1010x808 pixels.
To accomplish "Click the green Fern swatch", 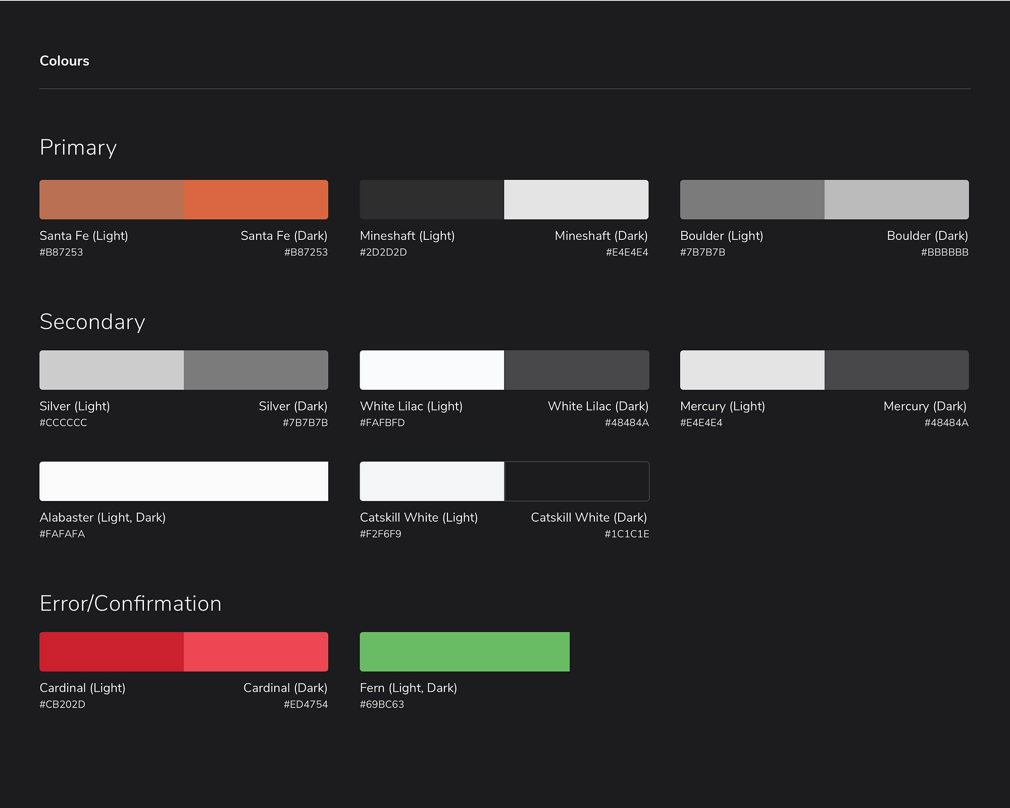I will (x=465, y=651).
